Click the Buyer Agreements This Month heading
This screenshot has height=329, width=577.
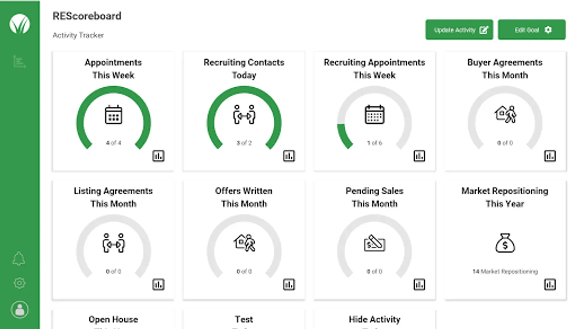click(505, 69)
